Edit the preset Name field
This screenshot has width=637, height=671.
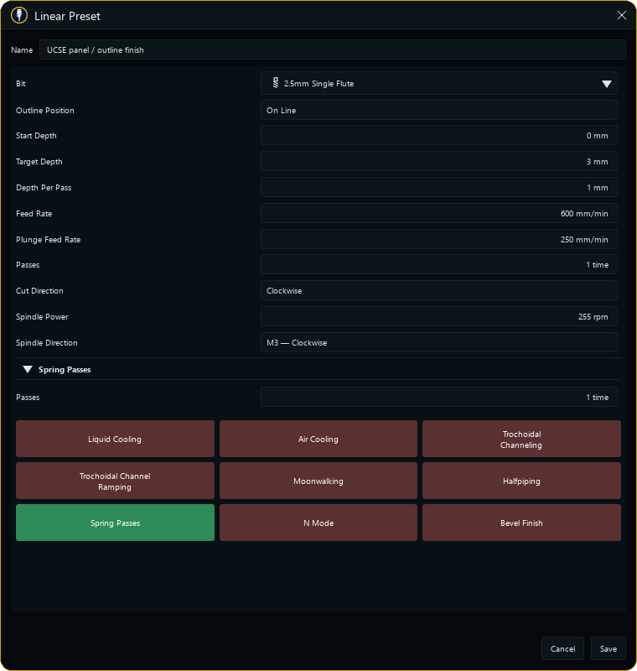(333, 49)
